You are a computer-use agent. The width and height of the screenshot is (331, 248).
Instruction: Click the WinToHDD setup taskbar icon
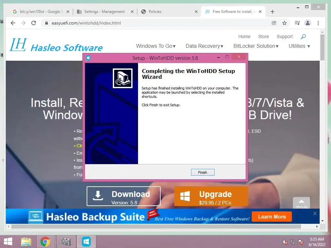86,242
